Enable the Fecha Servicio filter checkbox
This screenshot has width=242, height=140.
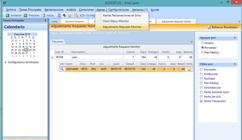pyautogui.click(x=201, y=97)
